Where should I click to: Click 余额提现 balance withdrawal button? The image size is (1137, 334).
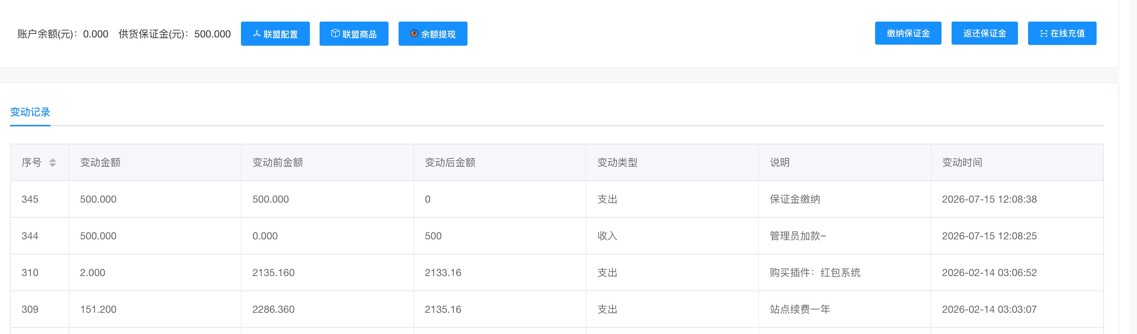click(x=433, y=33)
